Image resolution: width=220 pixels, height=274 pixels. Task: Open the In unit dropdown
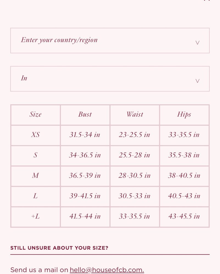(110, 79)
